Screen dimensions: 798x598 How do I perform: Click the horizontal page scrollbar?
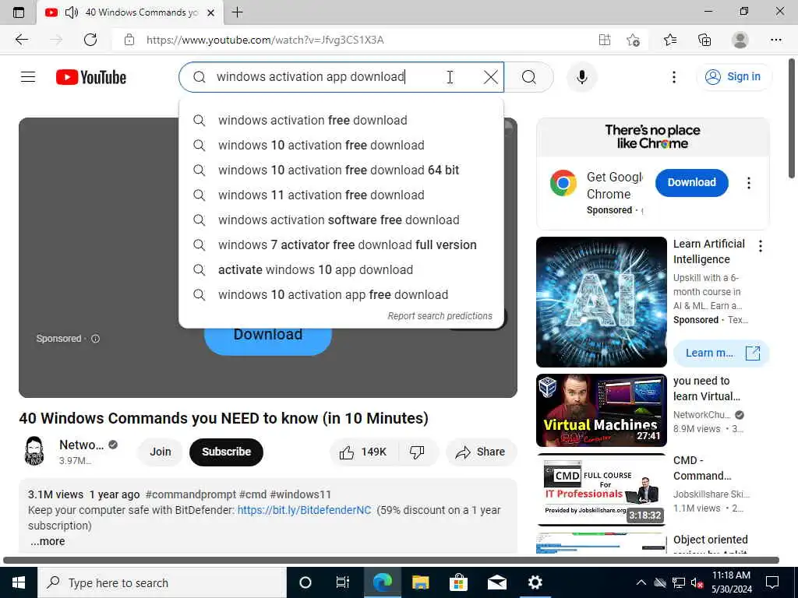(x=391, y=560)
